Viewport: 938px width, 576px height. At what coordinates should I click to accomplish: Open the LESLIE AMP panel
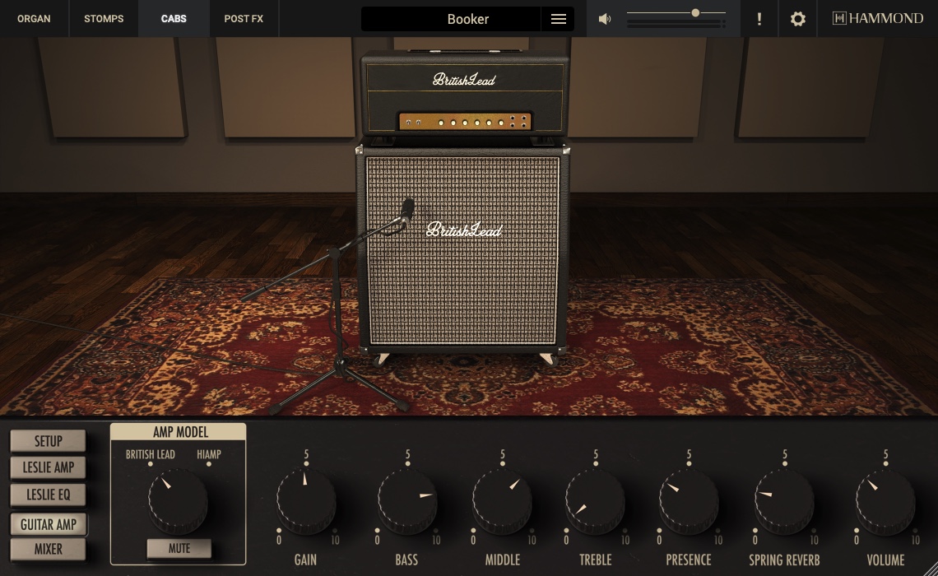click(48, 467)
